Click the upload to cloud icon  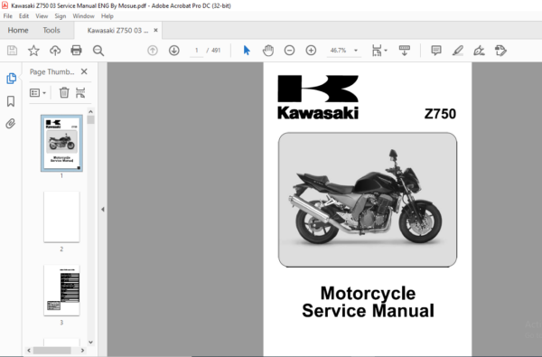pyautogui.click(x=55, y=51)
